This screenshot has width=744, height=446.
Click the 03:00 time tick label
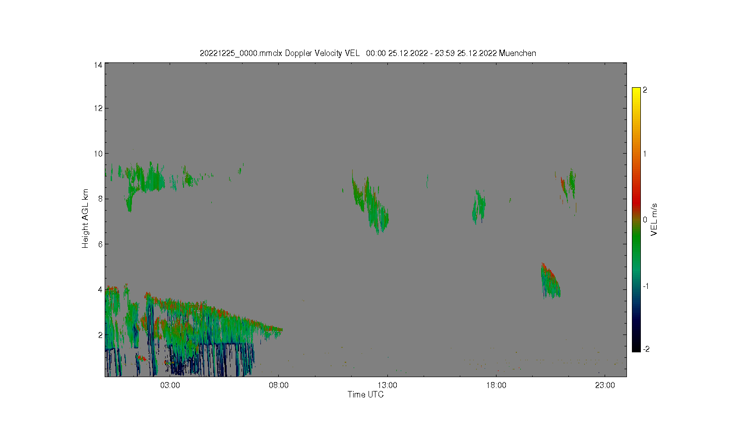click(170, 385)
